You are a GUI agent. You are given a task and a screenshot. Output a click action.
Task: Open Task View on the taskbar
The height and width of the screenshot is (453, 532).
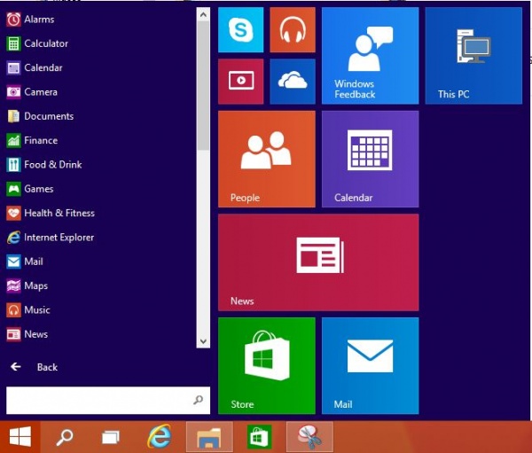tap(111, 437)
